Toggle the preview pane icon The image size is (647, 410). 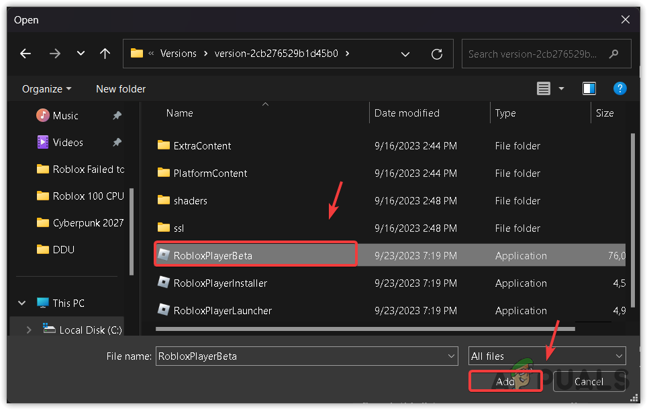click(x=589, y=88)
